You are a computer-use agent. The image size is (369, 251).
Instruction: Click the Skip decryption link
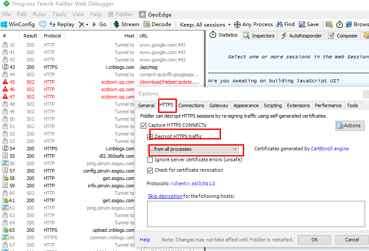165,196
